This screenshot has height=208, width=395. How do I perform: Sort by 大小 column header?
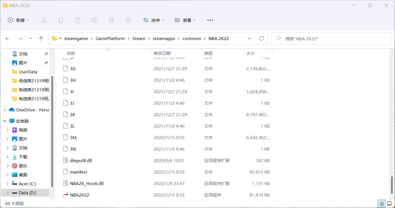tap(250, 53)
